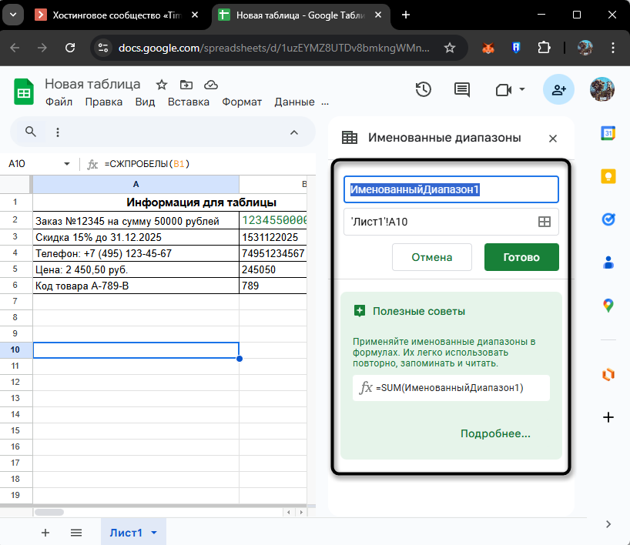630x545 pixels.
Task: Edit the ИменованныйДиапазон1 name field
Action: coord(451,189)
